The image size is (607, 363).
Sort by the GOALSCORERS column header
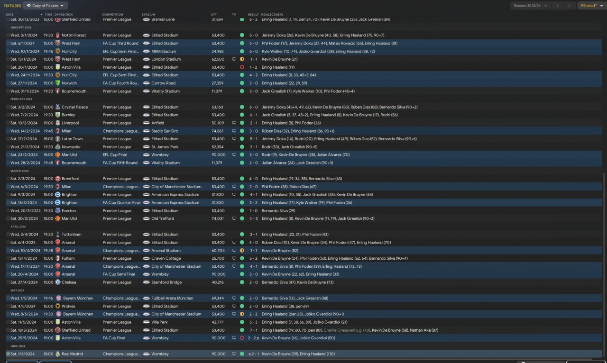click(x=272, y=15)
